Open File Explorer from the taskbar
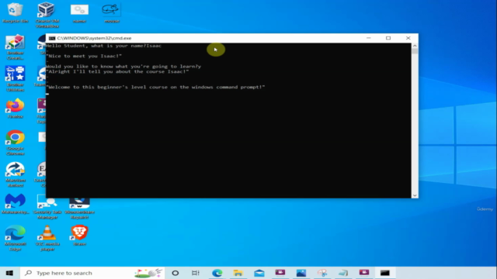This screenshot has width=497, height=279. (x=238, y=273)
